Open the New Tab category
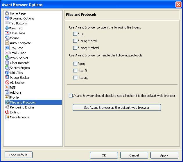Image resolution: width=183 pixels, height=162 pixels. click(16, 28)
